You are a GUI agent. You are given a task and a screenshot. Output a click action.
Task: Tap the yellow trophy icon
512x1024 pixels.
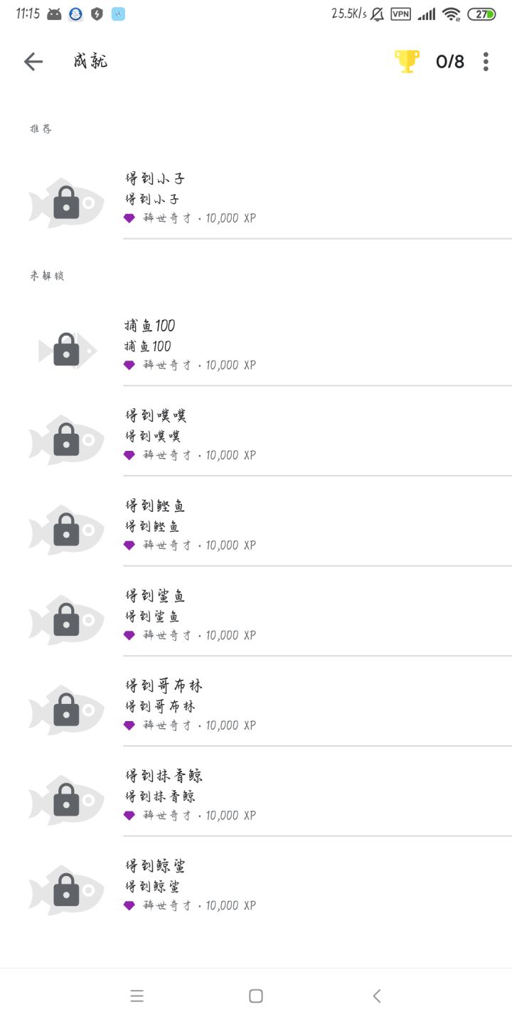pyautogui.click(x=407, y=62)
